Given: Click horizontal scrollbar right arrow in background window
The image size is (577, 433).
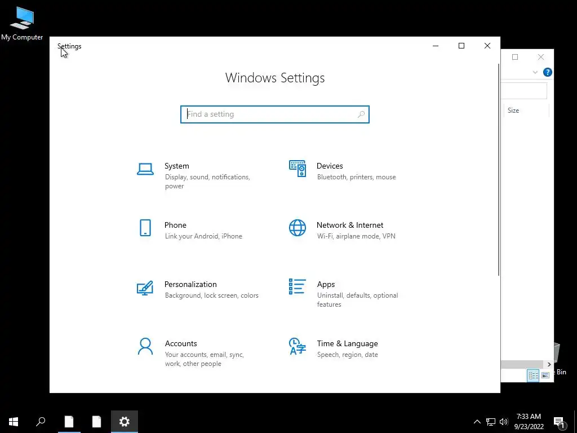Looking at the screenshot, I should tap(549, 365).
